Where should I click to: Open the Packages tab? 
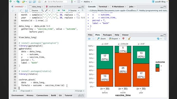coord(107,35)
